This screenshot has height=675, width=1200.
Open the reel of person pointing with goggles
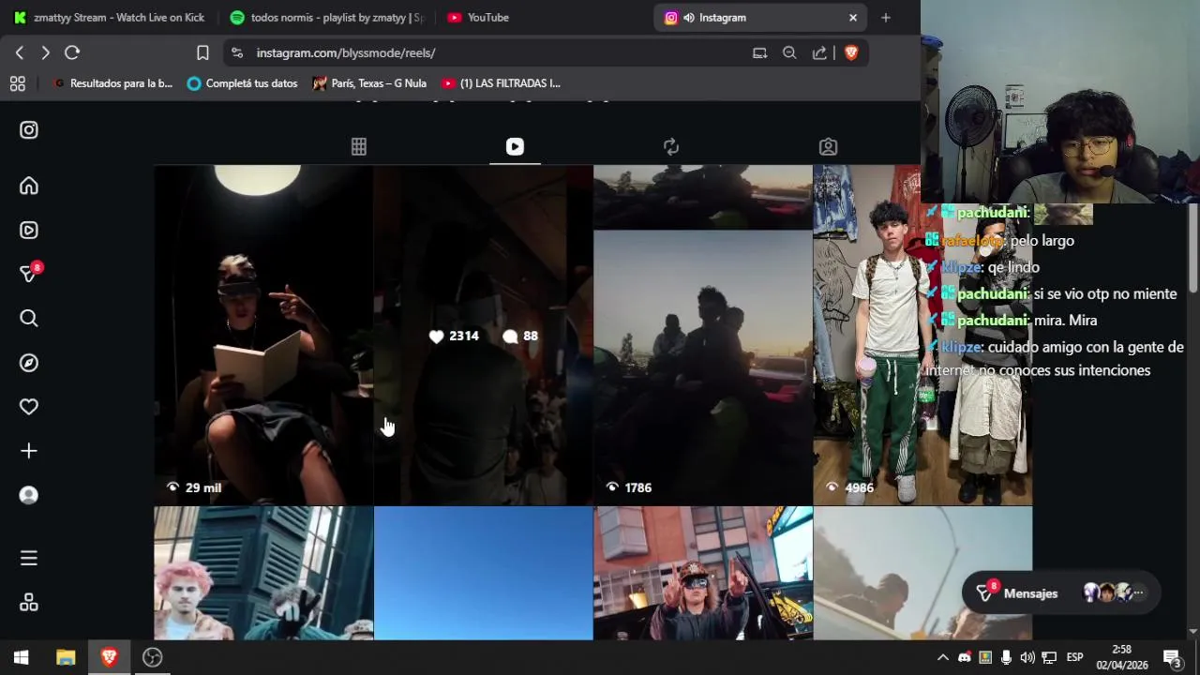[x=702, y=573]
